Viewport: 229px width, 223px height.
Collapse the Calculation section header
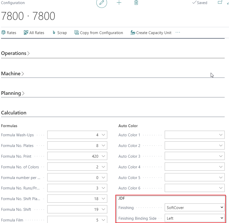tap(14, 113)
